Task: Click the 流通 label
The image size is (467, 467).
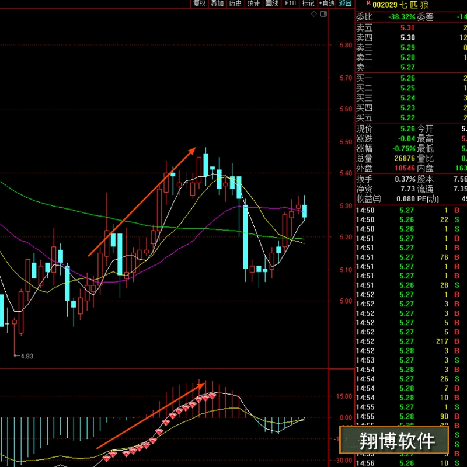Action: point(425,189)
